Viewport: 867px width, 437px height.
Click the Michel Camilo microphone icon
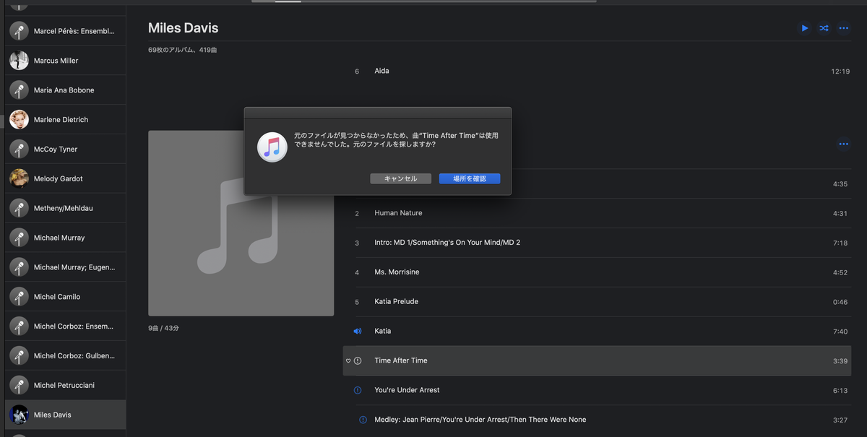pos(20,297)
